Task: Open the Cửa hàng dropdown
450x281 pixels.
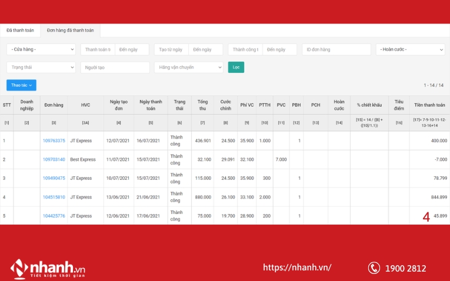Action: point(41,49)
